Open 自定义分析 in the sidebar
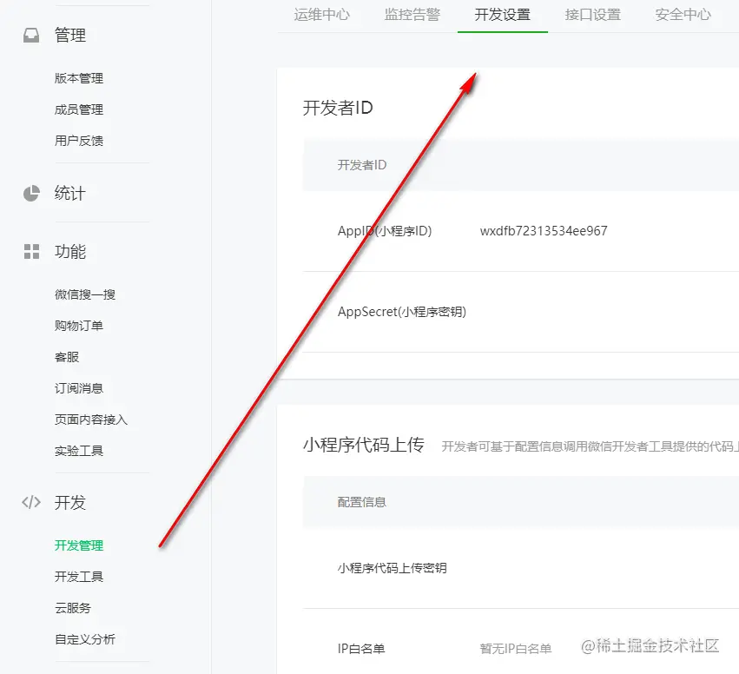 click(85, 639)
